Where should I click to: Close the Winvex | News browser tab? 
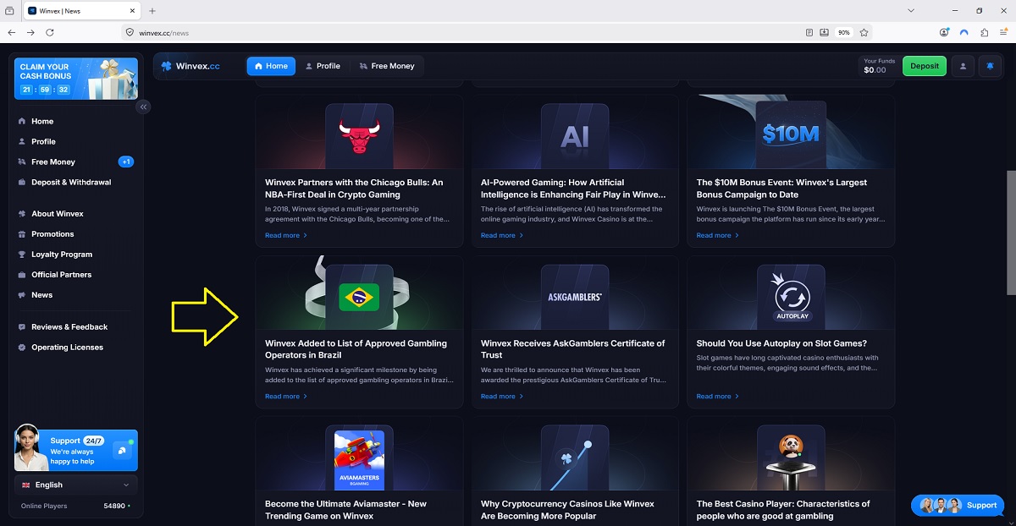131,11
